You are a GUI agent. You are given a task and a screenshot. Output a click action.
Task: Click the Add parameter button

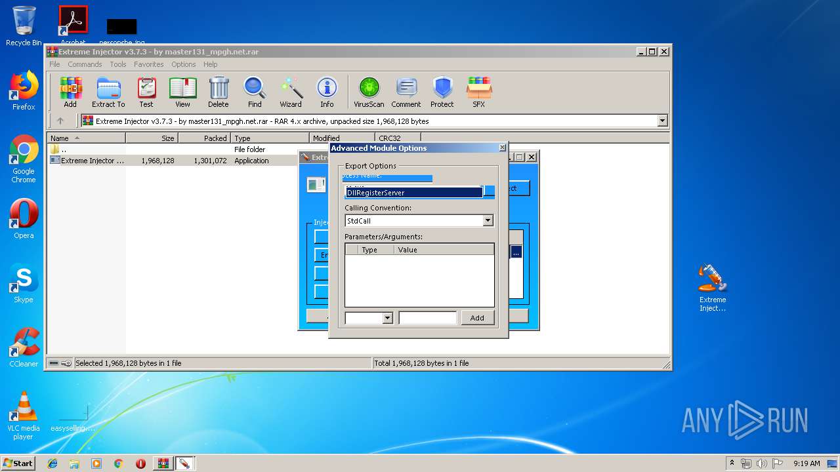click(477, 318)
